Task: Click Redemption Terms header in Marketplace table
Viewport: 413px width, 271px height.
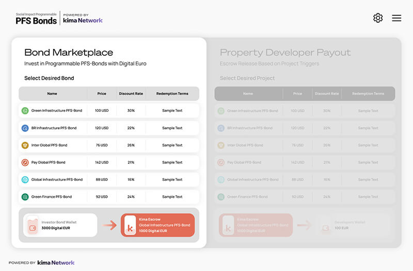Action: 172,94
